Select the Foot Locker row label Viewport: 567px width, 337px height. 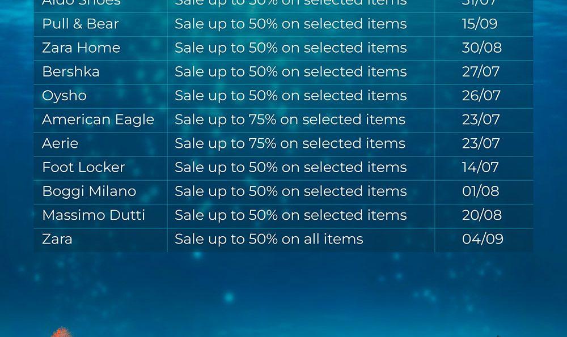point(83,167)
